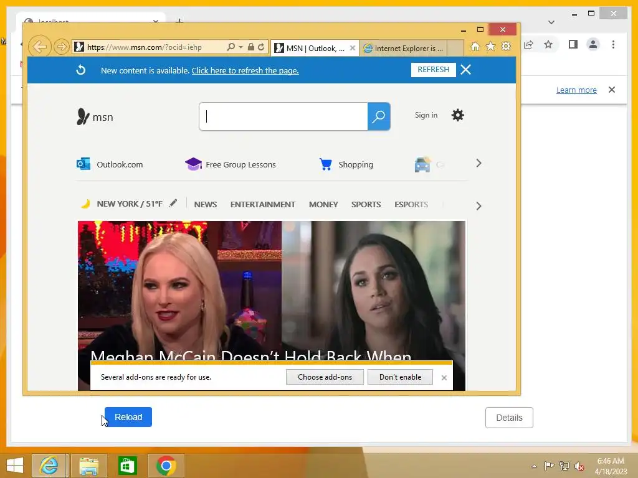Image resolution: width=638 pixels, height=478 pixels.
Task: Close the add-ons notification bar
Action: click(x=444, y=378)
